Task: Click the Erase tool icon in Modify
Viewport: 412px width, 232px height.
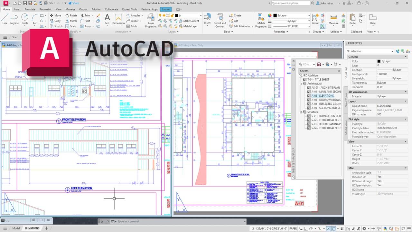Action: [98, 15]
